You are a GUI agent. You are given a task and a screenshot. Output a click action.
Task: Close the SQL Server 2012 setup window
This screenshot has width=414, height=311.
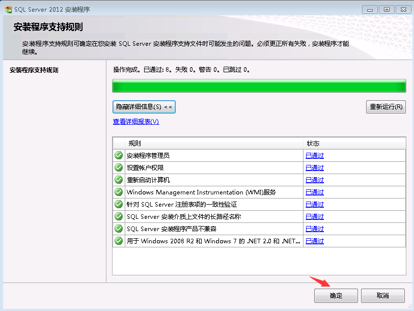pos(403,10)
